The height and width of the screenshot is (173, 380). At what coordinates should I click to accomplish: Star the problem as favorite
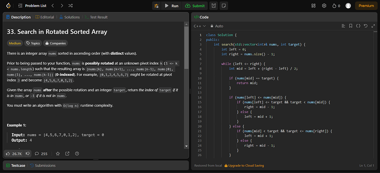pos(58,154)
